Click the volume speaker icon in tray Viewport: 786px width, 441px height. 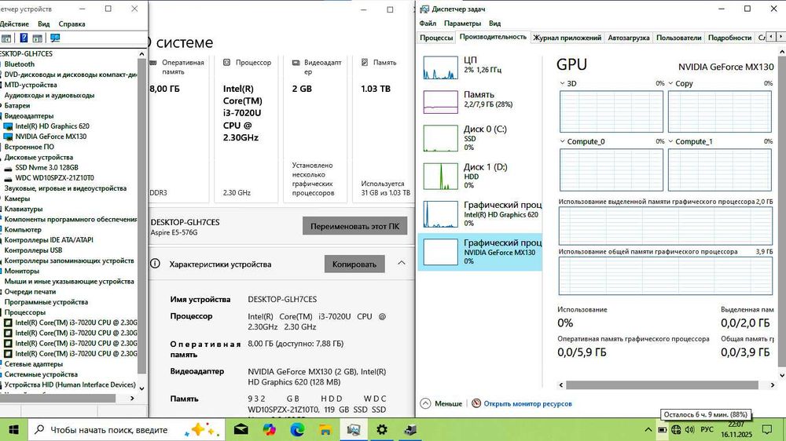[690, 429]
